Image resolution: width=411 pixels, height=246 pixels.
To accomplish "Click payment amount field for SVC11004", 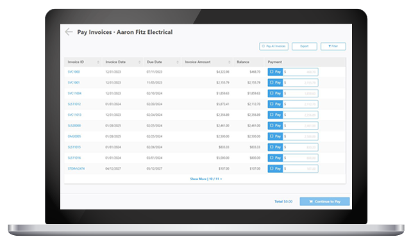I will click(x=300, y=94).
